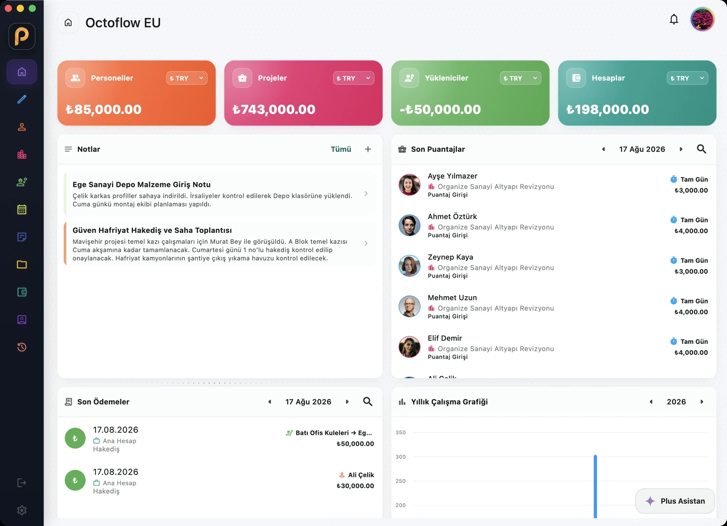The image size is (727, 526).
Task: Open the calendar icon in sidebar
Action: (x=22, y=210)
